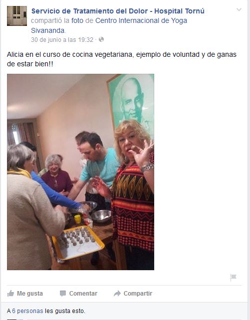The width and height of the screenshot is (250, 320).
Task: Open the shared cooking class photo
Action: pos(80,172)
